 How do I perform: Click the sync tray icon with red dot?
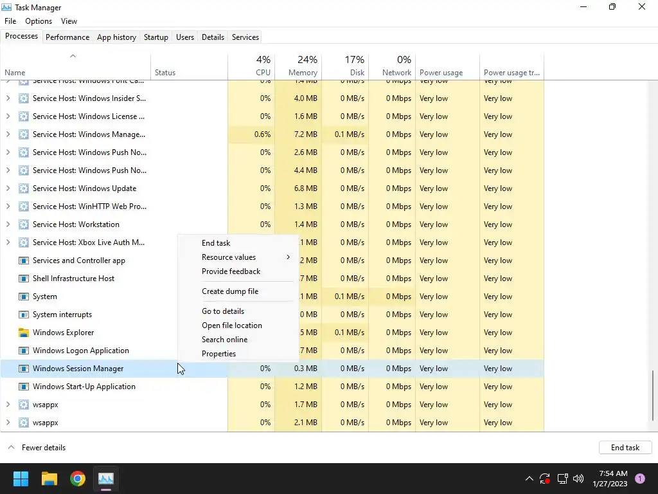545,479
